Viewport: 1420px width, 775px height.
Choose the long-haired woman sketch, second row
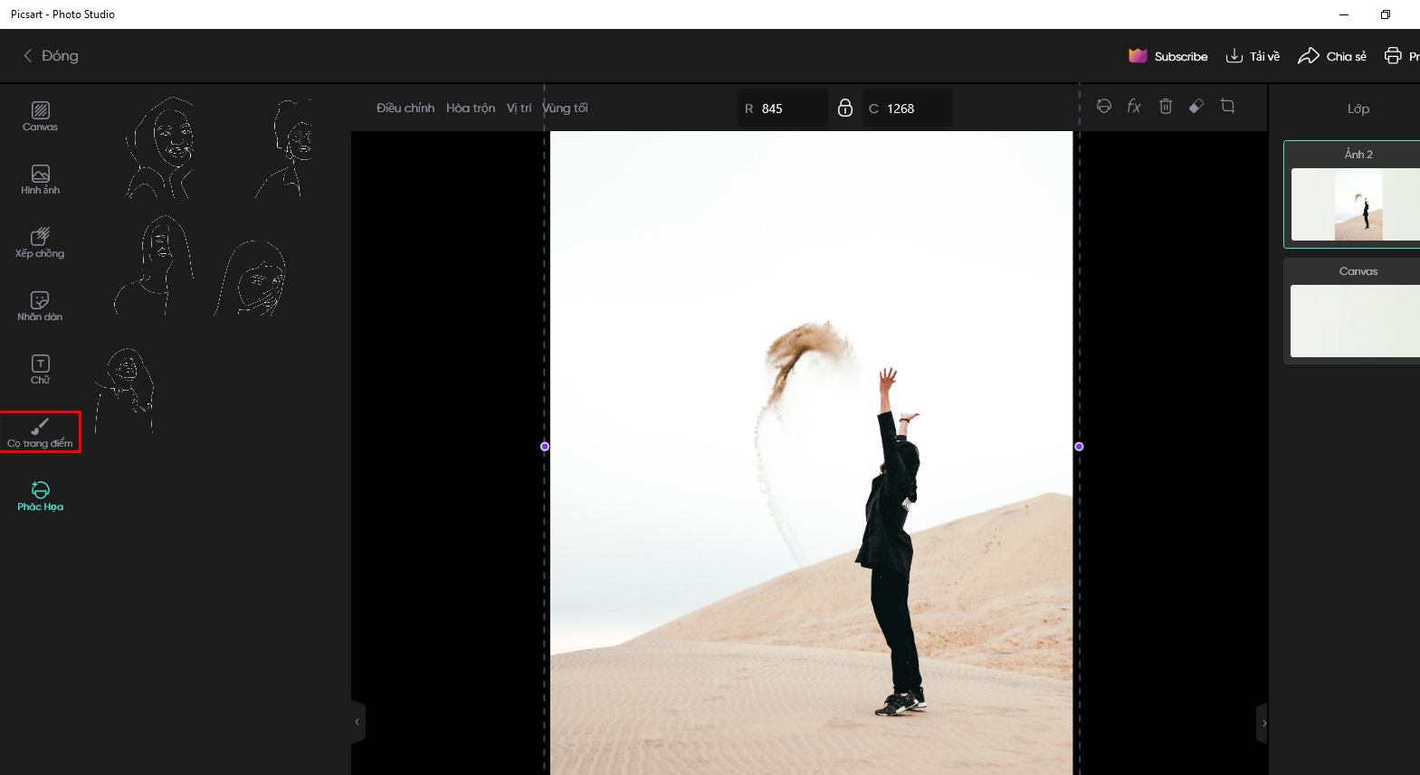pos(155,265)
